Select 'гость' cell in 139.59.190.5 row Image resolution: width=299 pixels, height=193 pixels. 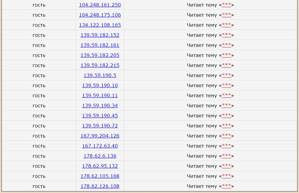pos(39,76)
